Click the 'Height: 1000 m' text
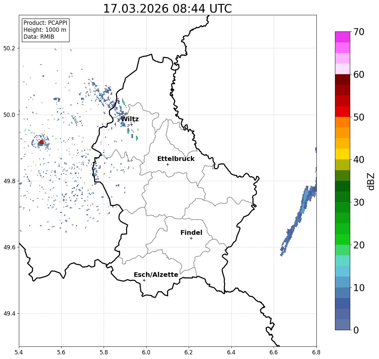The width and height of the screenshot is (379, 359). point(45,30)
